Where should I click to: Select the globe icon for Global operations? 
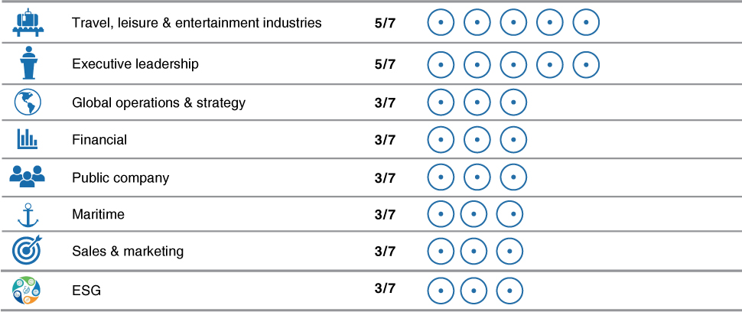pyautogui.click(x=28, y=102)
